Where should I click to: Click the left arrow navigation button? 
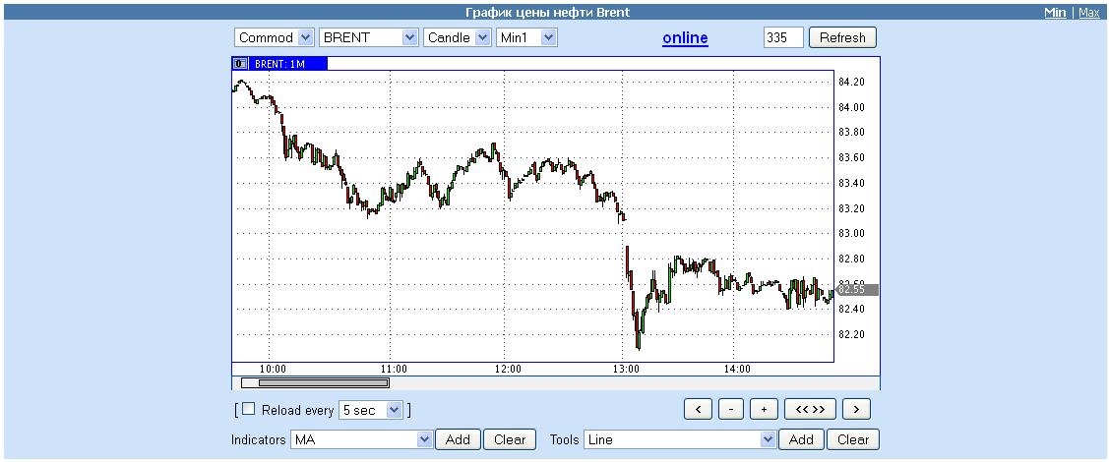coord(698,409)
